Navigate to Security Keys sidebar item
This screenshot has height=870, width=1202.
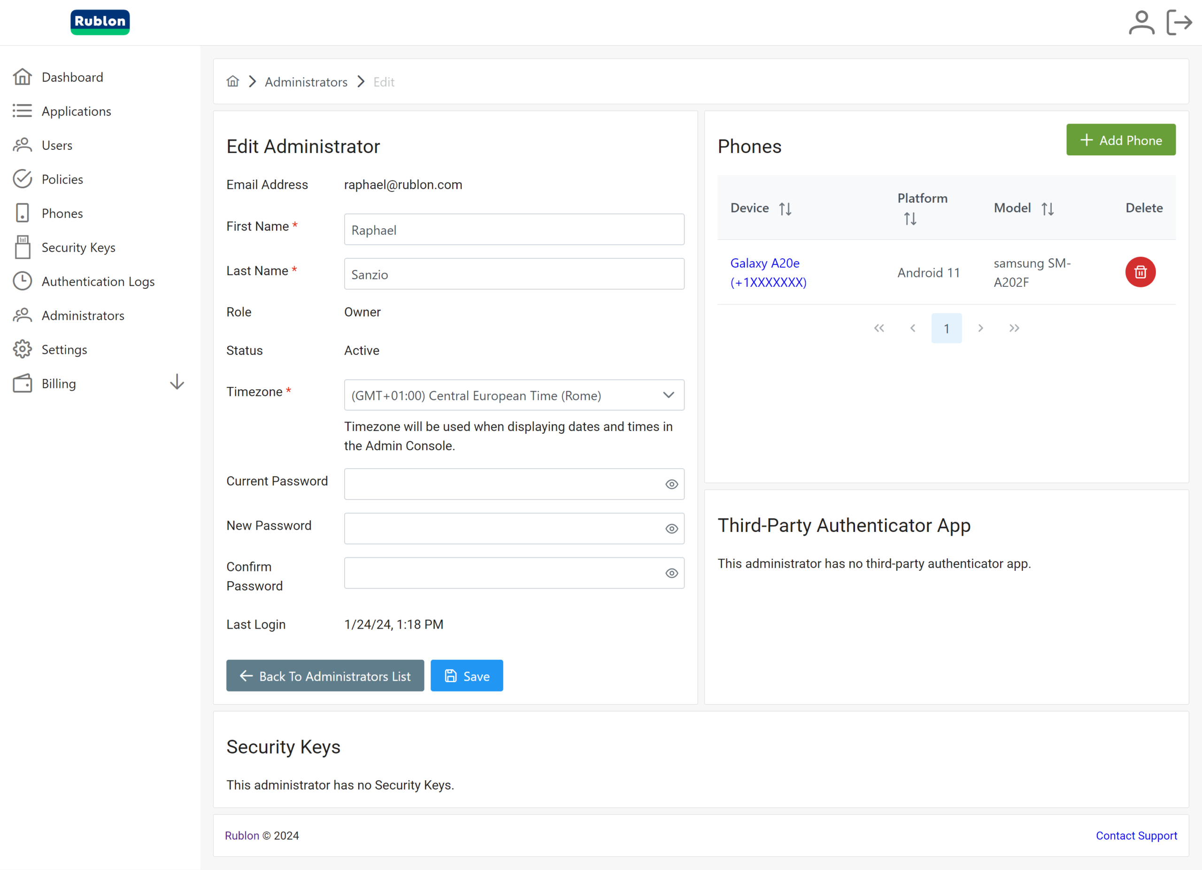click(78, 247)
